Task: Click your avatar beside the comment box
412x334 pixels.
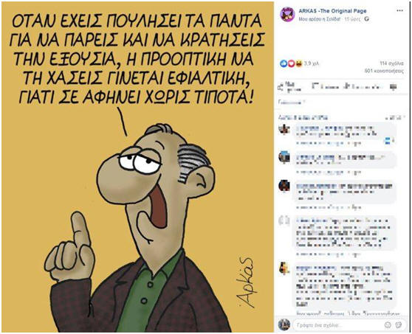Action: [284, 324]
